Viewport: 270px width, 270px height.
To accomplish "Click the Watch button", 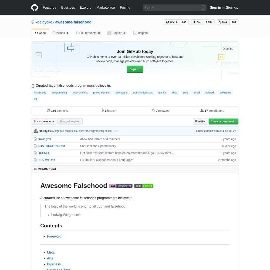I will [x=172, y=22].
